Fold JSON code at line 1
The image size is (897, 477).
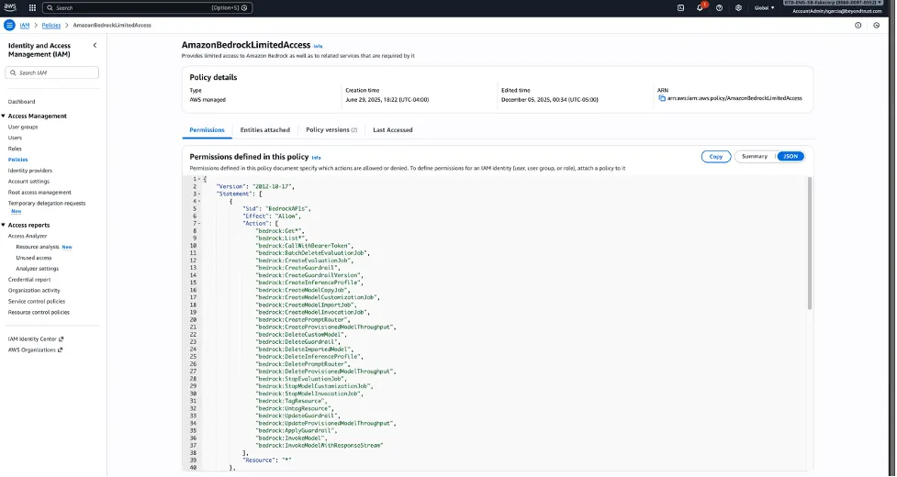click(199, 180)
